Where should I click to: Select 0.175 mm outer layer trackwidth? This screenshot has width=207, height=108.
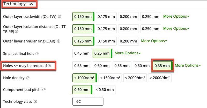coord(106,17)
